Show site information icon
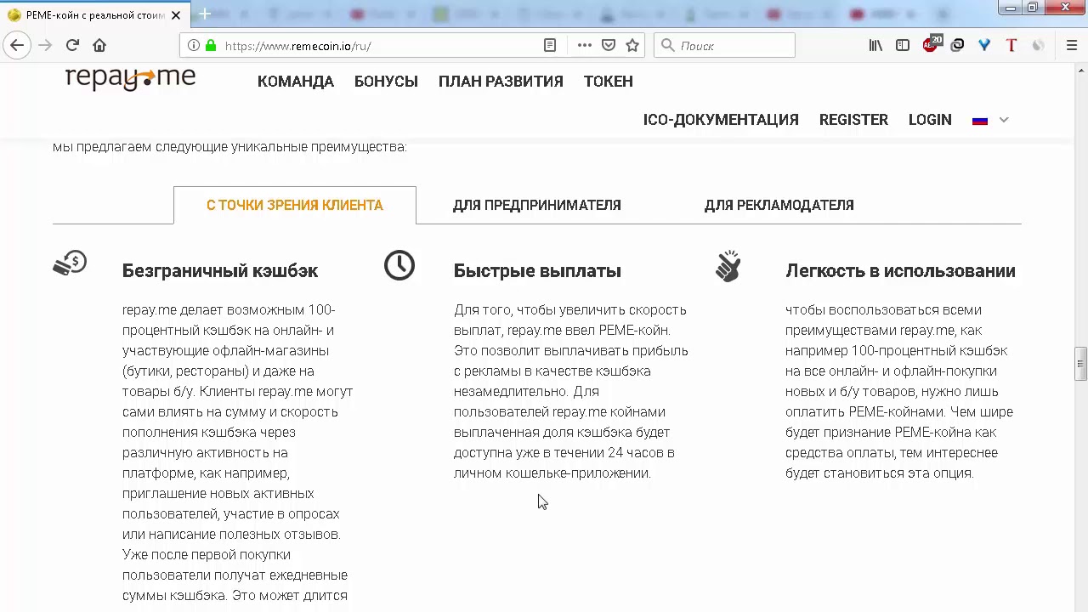Screen dimensions: 1088x612 pos(194,46)
